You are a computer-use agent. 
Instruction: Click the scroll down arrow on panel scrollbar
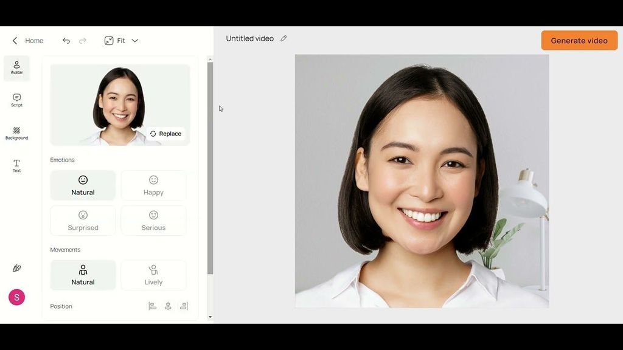point(211,317)
